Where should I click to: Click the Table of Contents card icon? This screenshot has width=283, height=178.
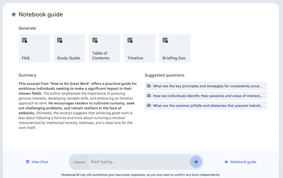pyautogui.click(x=95, y=40)
